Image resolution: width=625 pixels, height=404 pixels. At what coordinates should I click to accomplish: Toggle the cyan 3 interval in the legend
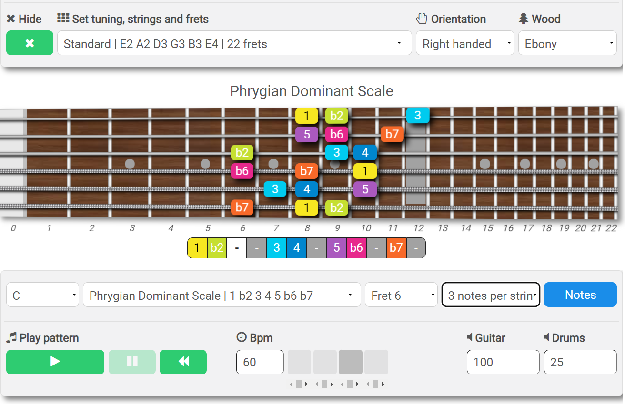[276, 248]
